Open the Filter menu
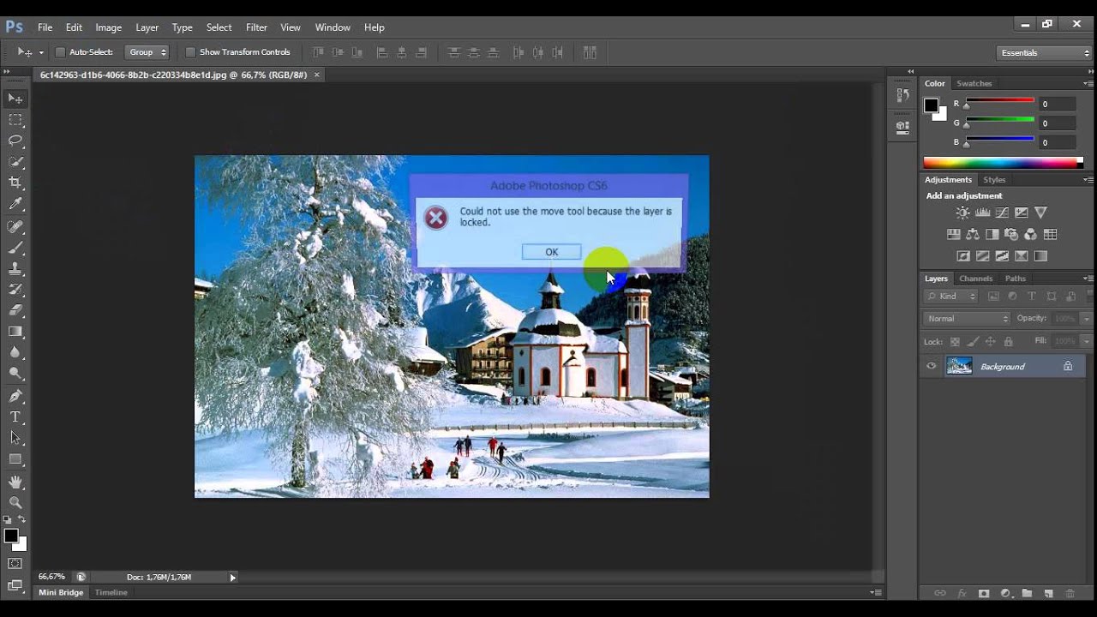Image resolution: width=1097 pixels, height=617 pixels. [256, 27]
